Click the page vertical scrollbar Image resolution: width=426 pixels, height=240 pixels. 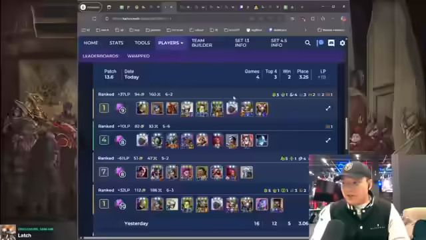[x=346, y=133]
